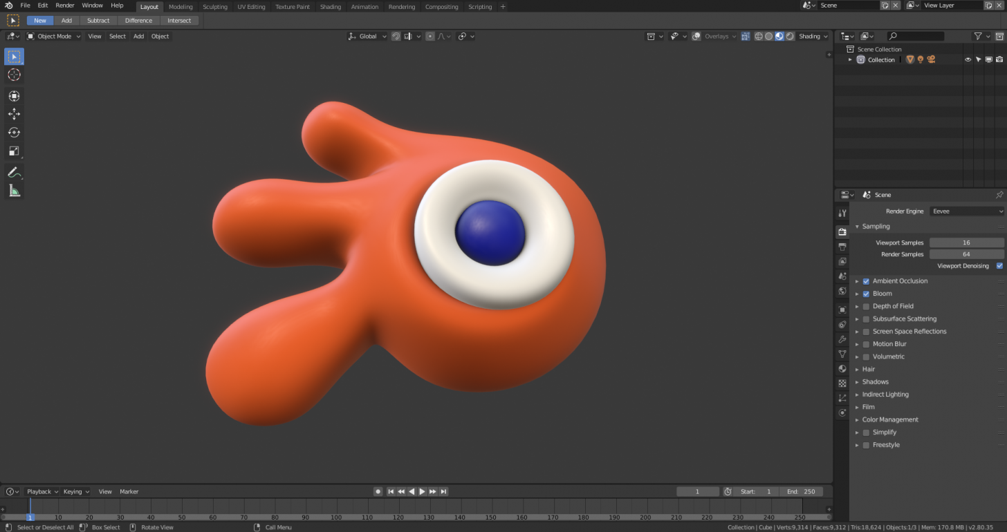Open the Render menu

pyautogui.click(x=65, y=6)
